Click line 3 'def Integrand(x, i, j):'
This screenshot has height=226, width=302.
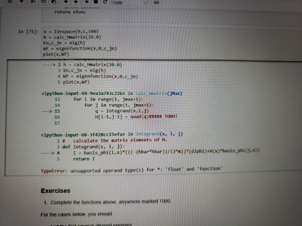tap(93, 146)
